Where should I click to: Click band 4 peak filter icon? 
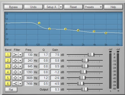15,72
